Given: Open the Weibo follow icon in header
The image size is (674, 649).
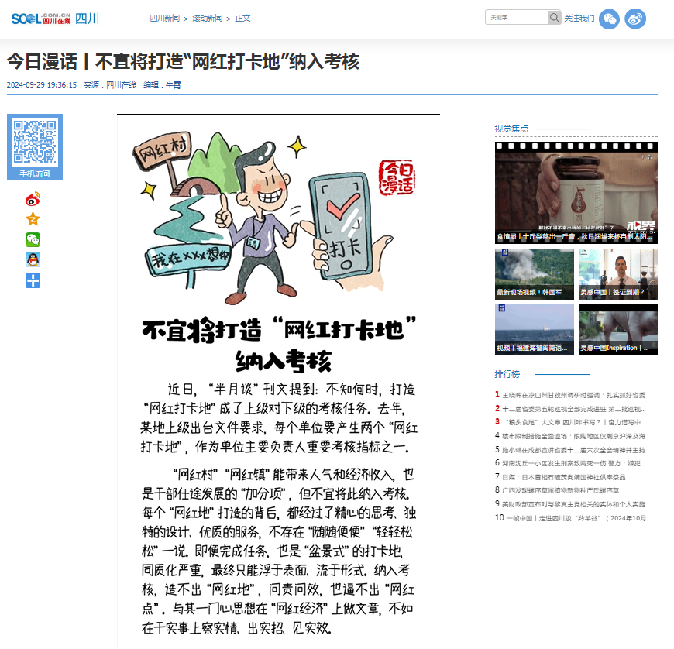Looking at the screenshot, I should 635,19.
